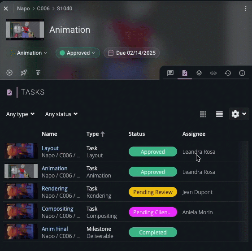Click the Anim Final row thumbnail
Screen dimensions: 252x251
click(21, 232)
